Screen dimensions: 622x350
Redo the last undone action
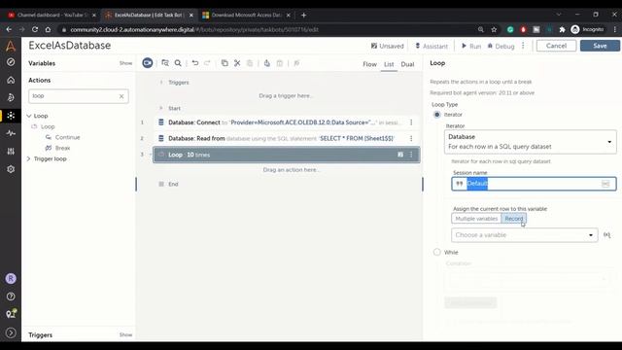click(207, 63)
